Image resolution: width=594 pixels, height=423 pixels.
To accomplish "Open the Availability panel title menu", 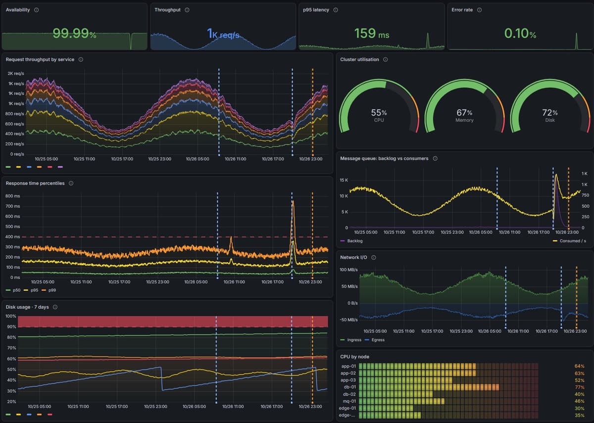I will coord(18,10).
